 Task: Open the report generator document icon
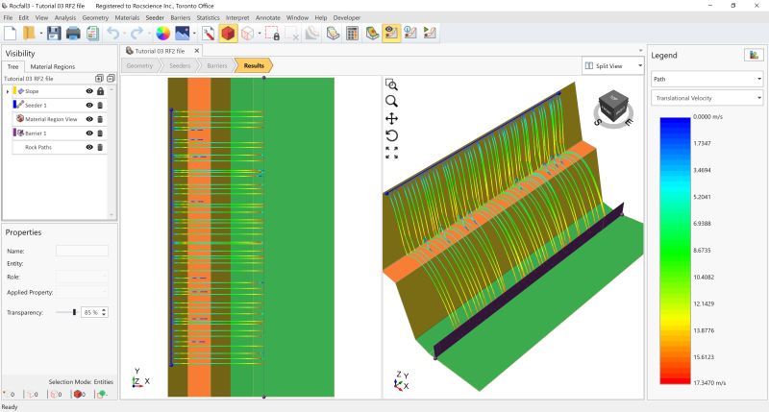click(x=92, y=34)
